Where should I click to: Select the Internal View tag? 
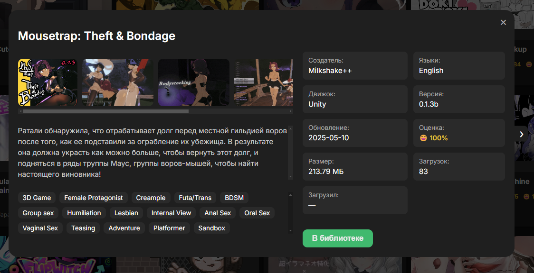pos(172,213)
